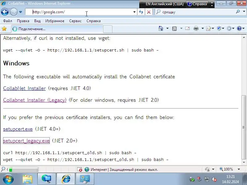
Task: Open the Collabnet Installer (Legacy) link
Action: 35,100
